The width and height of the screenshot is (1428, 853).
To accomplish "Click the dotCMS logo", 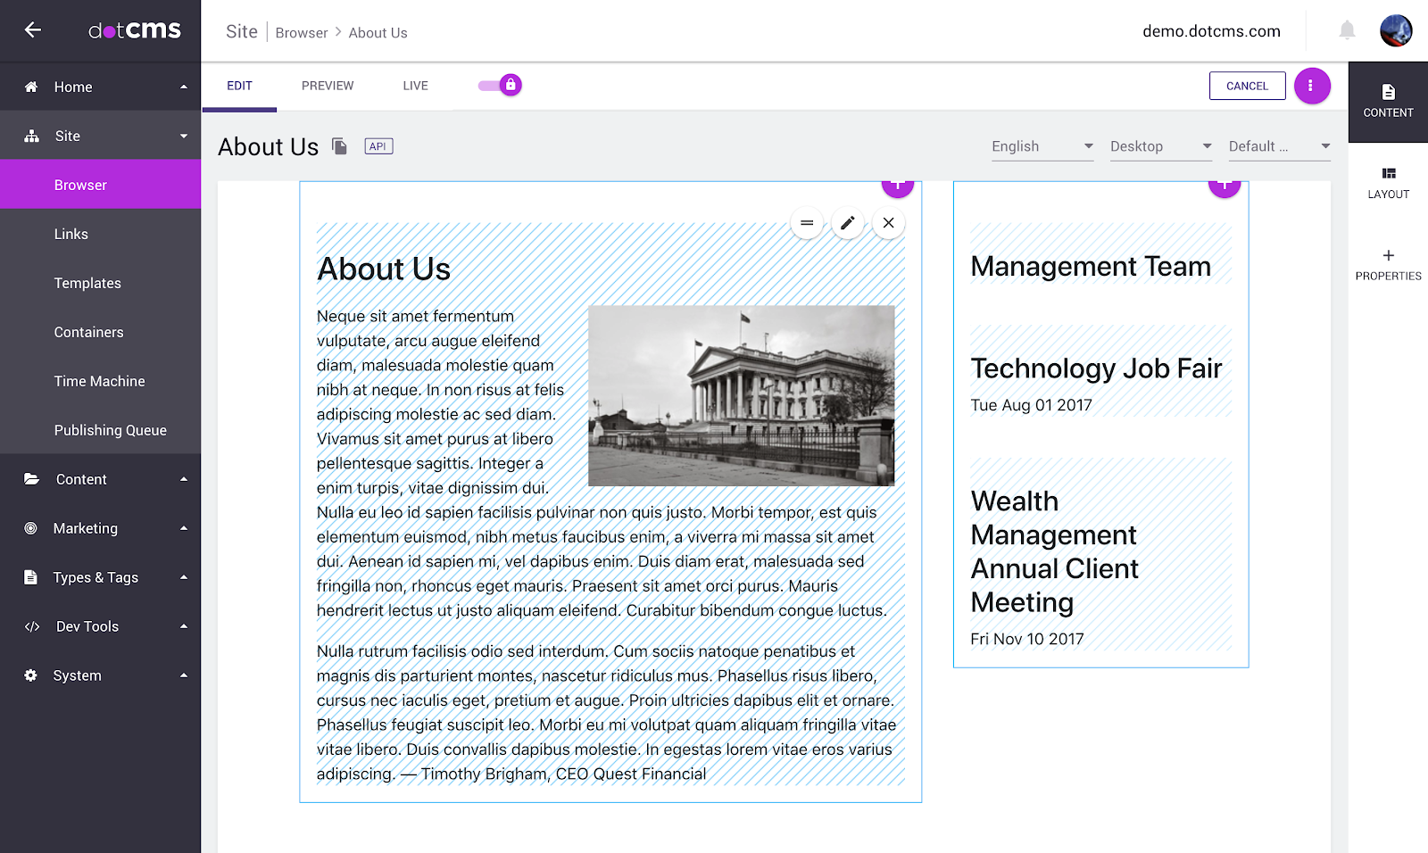I will click(135, 30).
